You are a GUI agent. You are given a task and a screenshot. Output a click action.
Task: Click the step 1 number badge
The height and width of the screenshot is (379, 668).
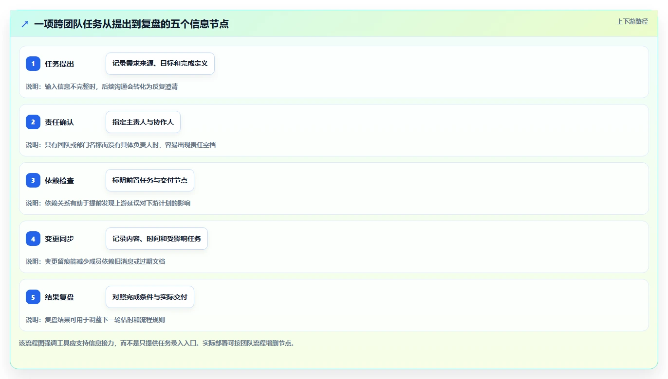33,64
